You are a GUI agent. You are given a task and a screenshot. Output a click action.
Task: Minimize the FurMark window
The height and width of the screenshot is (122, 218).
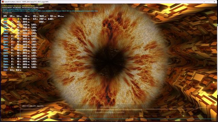204,2
